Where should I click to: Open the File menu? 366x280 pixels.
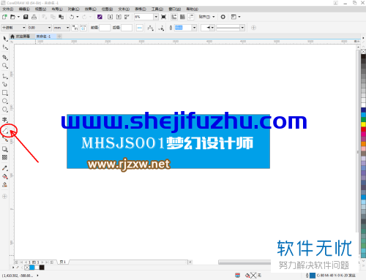8,9
